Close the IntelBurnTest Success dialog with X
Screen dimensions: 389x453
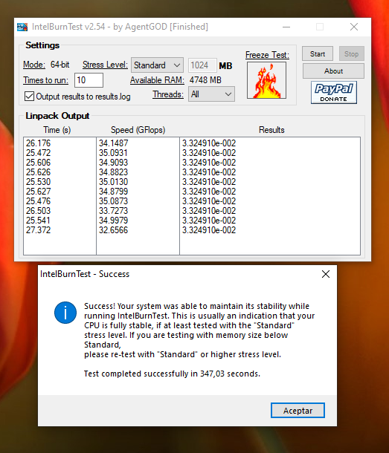click(x=326, y=274)
